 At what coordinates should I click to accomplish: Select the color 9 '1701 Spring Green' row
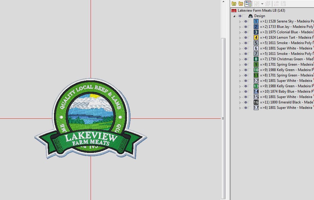287,64
